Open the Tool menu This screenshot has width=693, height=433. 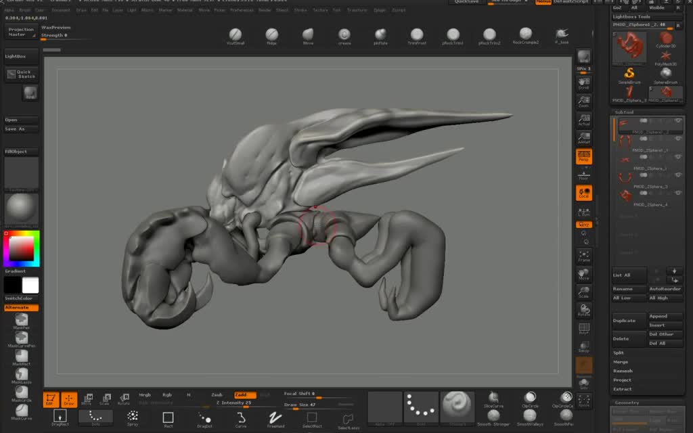click(336, 9)
